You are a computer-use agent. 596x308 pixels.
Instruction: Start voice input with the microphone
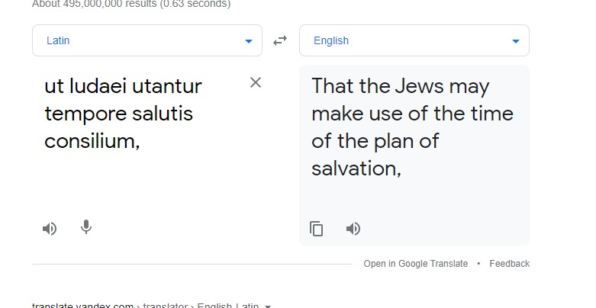86,227
